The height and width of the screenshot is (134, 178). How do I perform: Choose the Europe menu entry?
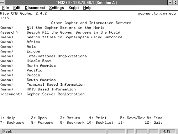pyautogui.click(x=33, y=51)
